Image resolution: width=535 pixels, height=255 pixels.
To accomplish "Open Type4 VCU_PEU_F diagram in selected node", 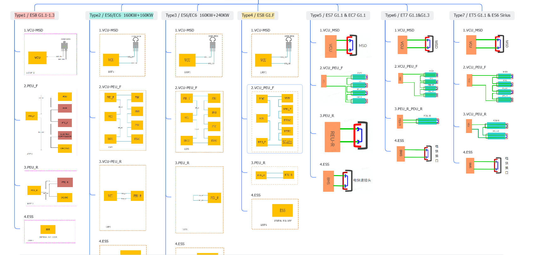I will pos(275,122).
